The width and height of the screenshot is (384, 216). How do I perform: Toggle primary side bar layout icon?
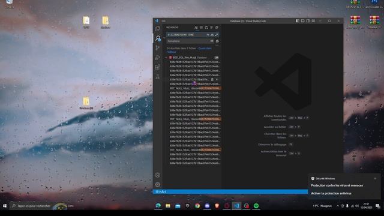pos(298,21)
